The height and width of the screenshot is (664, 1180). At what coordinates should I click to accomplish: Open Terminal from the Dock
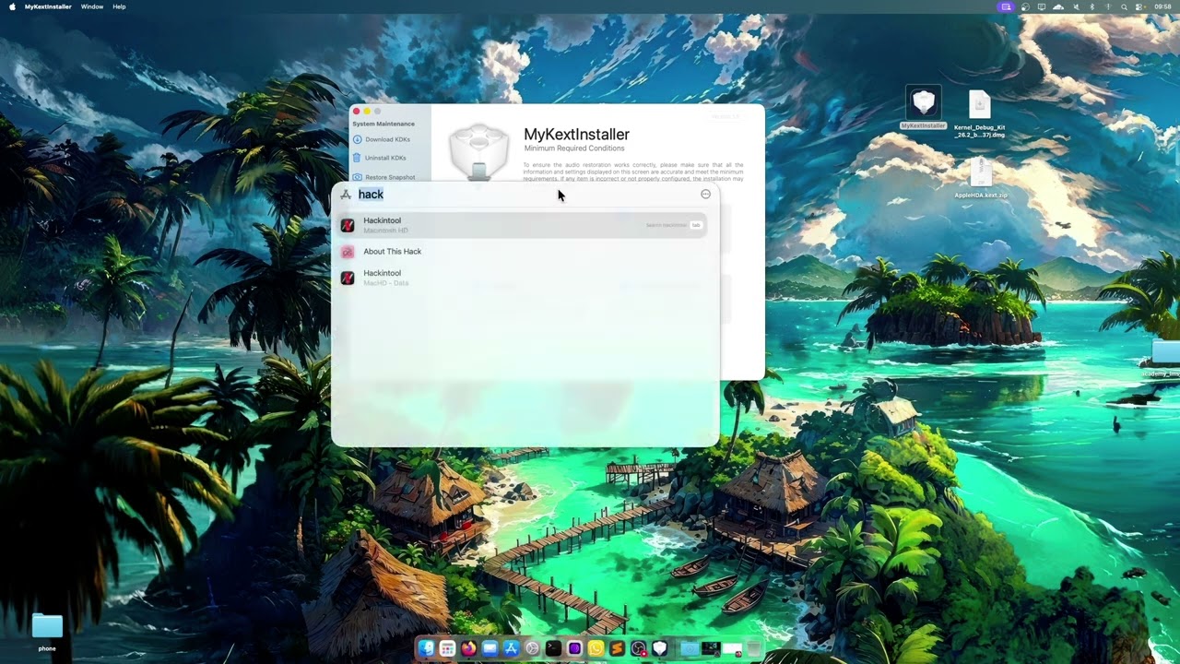click(553, 648)
